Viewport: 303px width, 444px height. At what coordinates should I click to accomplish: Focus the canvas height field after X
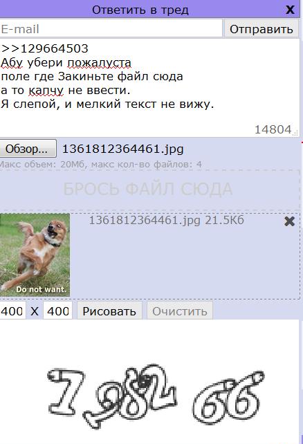point(58,311)
